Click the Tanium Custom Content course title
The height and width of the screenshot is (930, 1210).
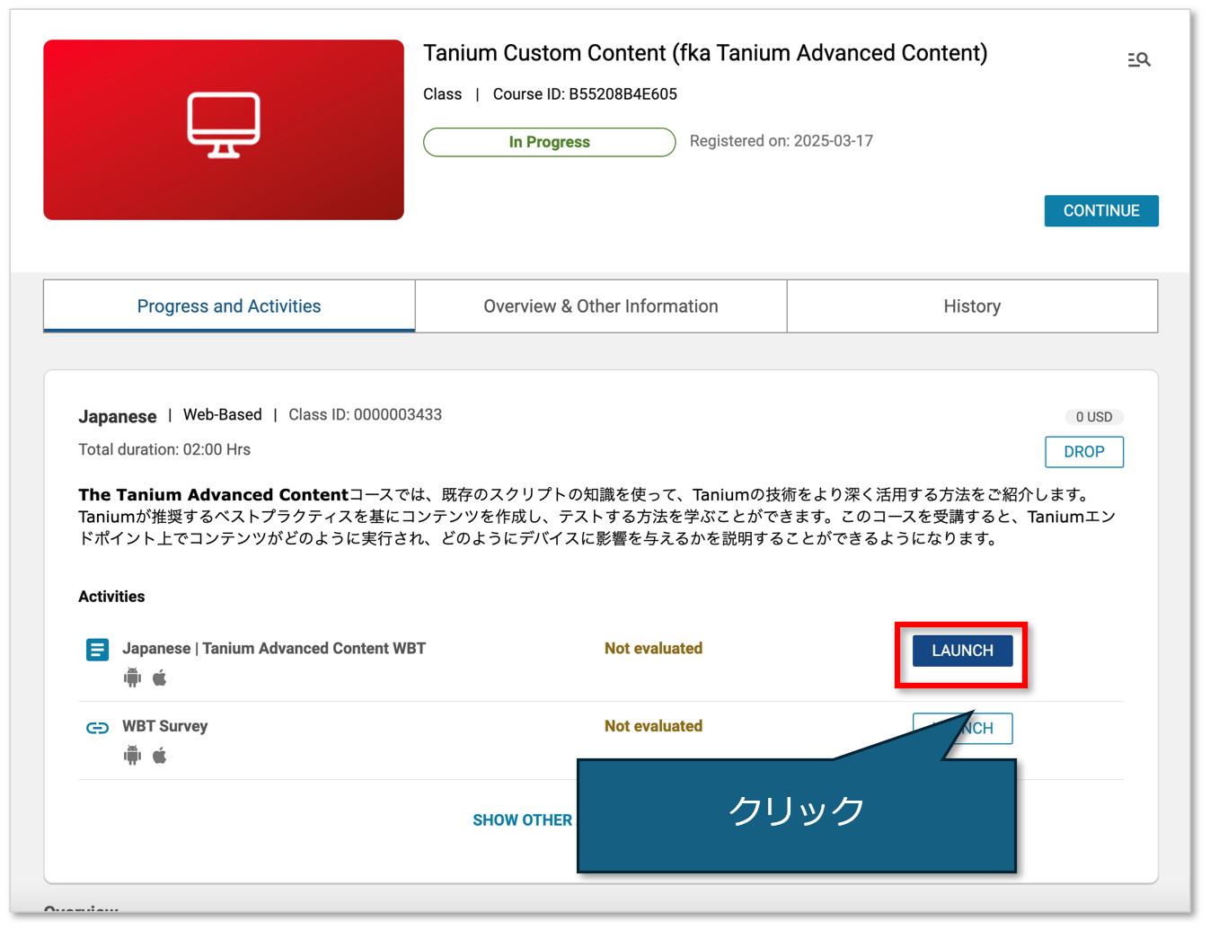pos(705,53)
